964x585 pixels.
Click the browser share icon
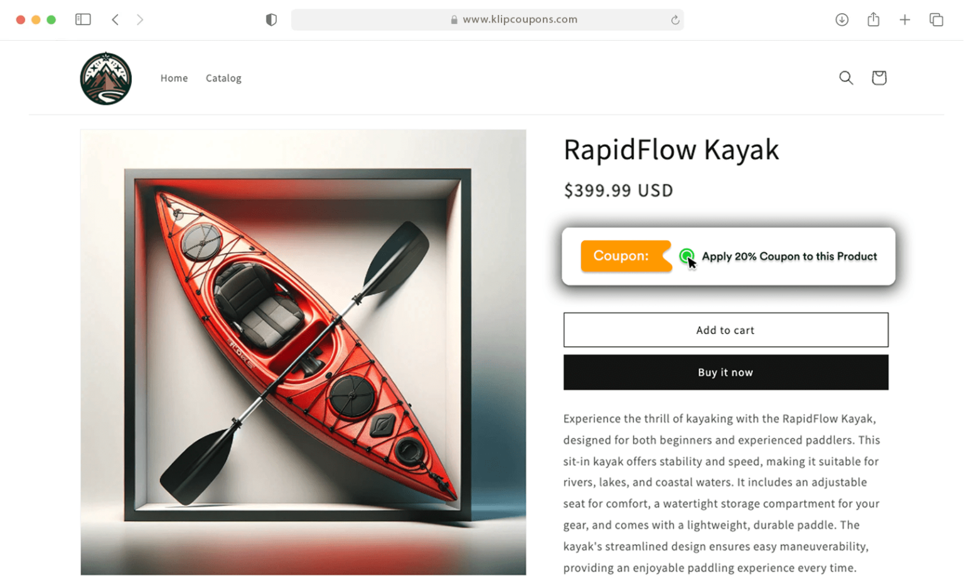(x=873, y=19)
